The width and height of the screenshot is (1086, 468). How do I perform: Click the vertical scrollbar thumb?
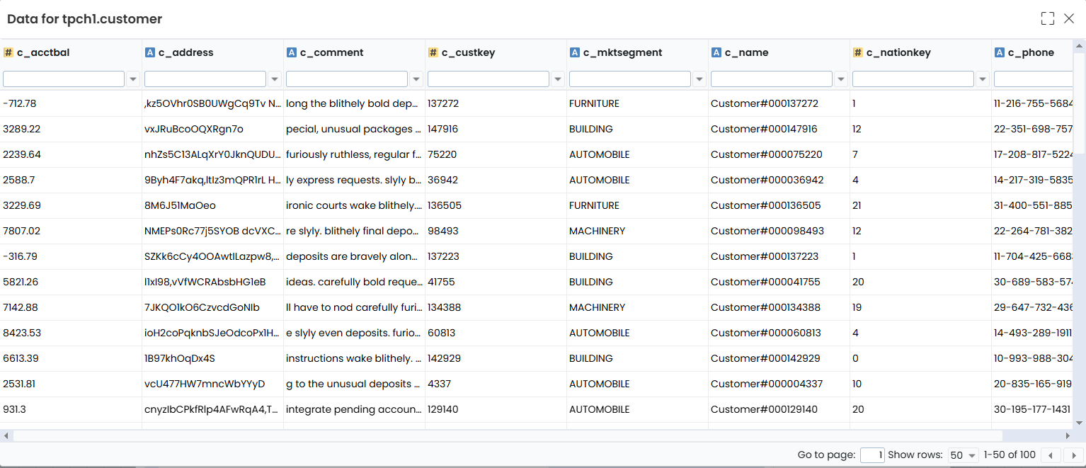click(x=1080, y=103)
